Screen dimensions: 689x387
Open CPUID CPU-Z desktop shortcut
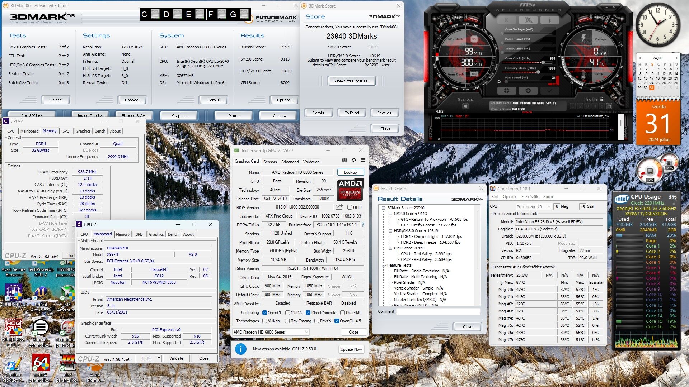click(x=14, y=296)
